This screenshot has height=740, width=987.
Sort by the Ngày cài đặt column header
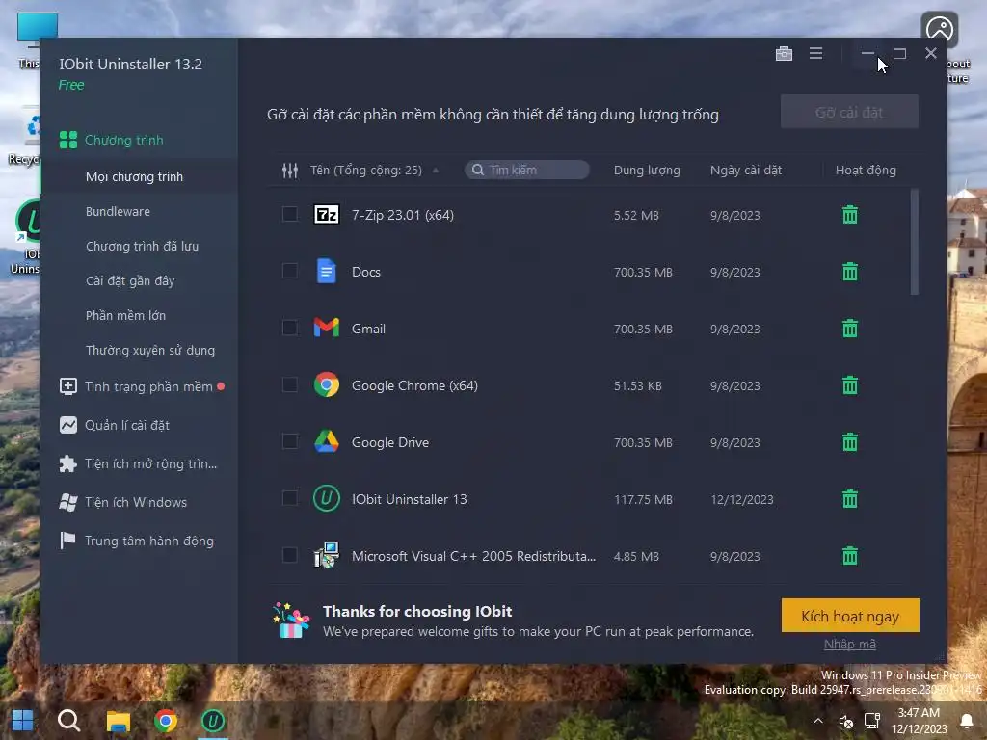click(x=746, y=170)
